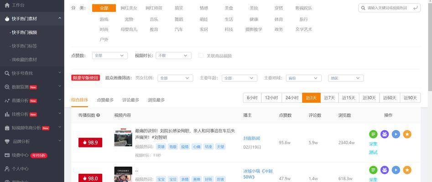Click blue play icon in 冰城小瑞 row
Viewport: 432px width, 182px height.
396,170
